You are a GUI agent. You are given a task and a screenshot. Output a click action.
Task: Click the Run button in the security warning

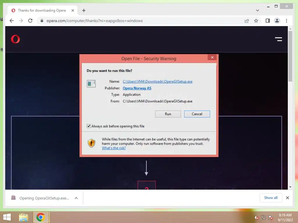point(168,114)
